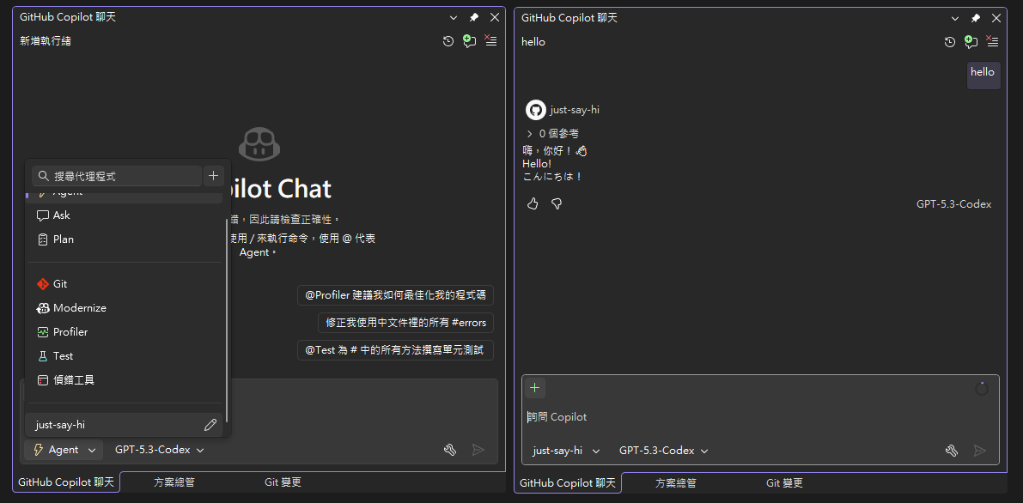Pin the right Copilot chat window
Image resolution: width=1023 pixels, height=503 pixels.
click(976, 18)
